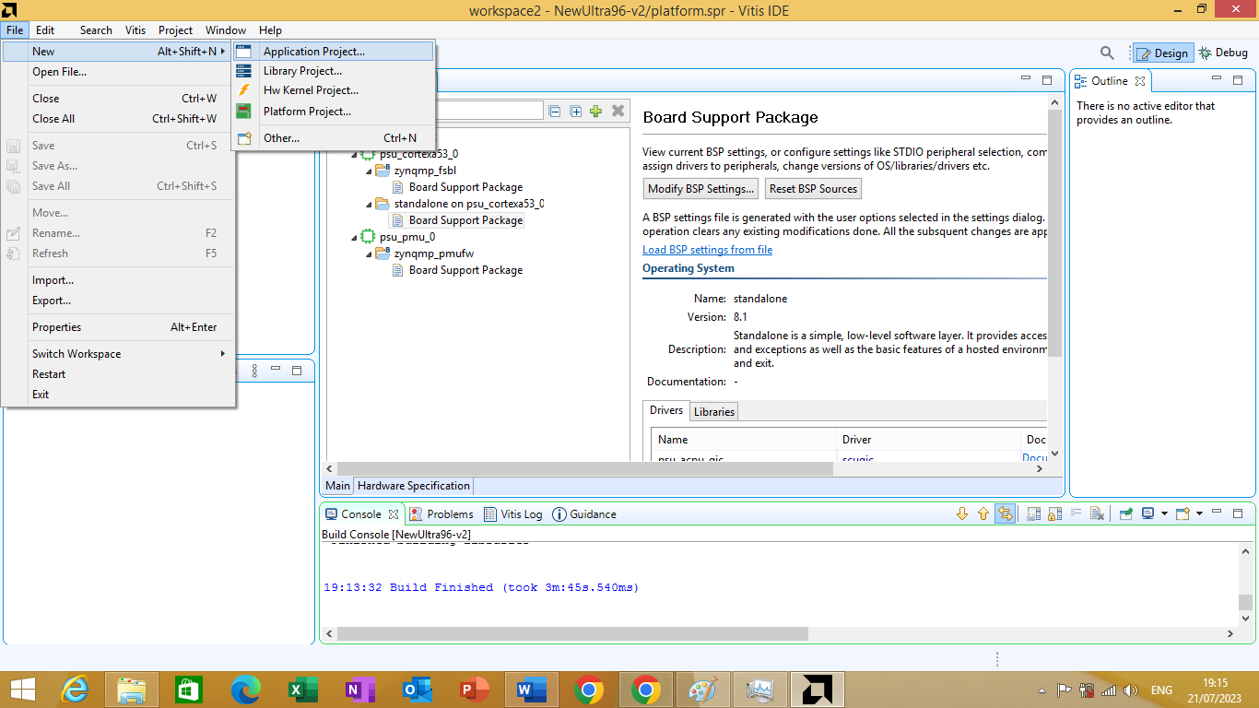The height and width of the screenshot is (708, 1259).
Task: Open Other... in the New submenu
Action: 333,138
